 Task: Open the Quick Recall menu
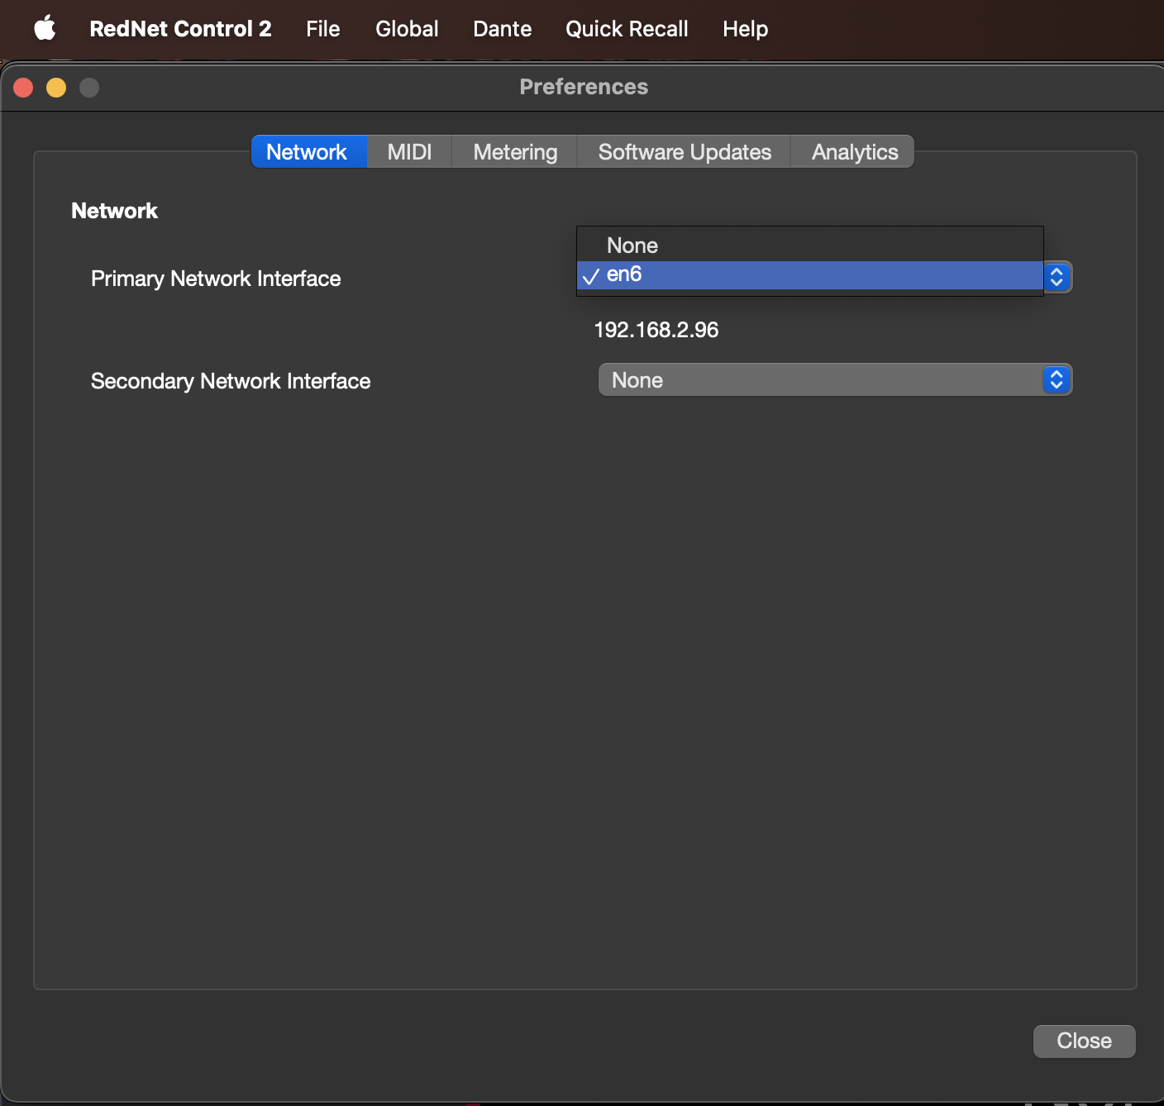(x=627, y=29)
